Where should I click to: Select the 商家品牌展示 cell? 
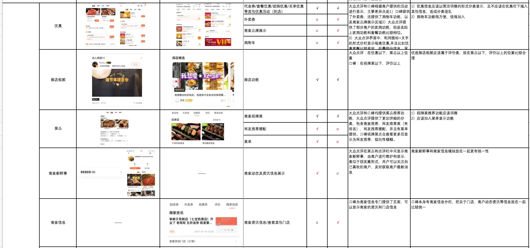click(275, 31)
